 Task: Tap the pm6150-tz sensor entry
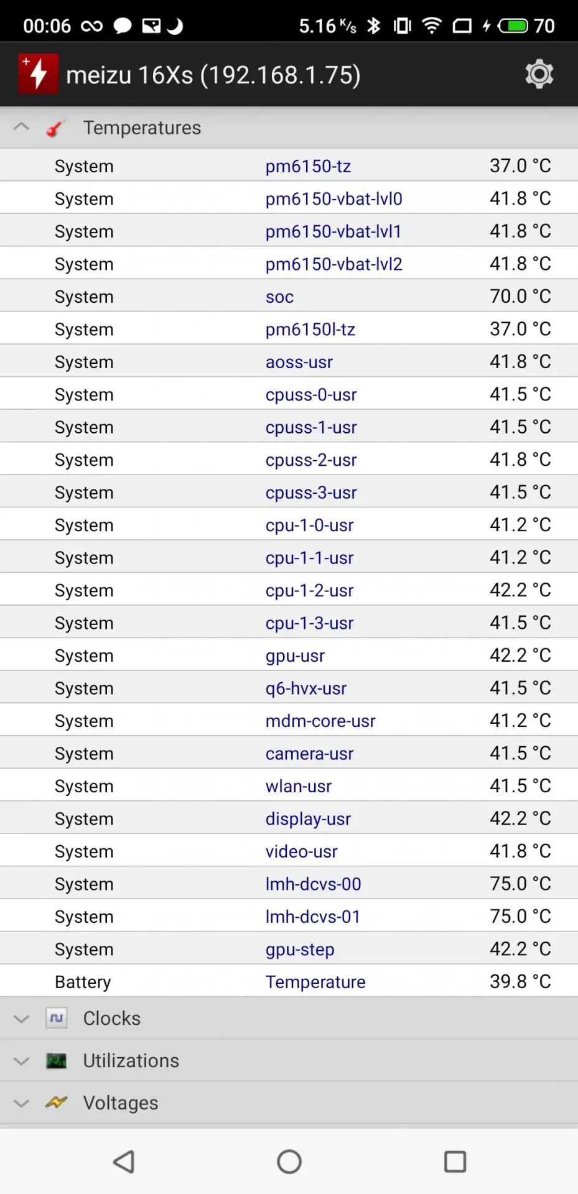coord(308,166)
